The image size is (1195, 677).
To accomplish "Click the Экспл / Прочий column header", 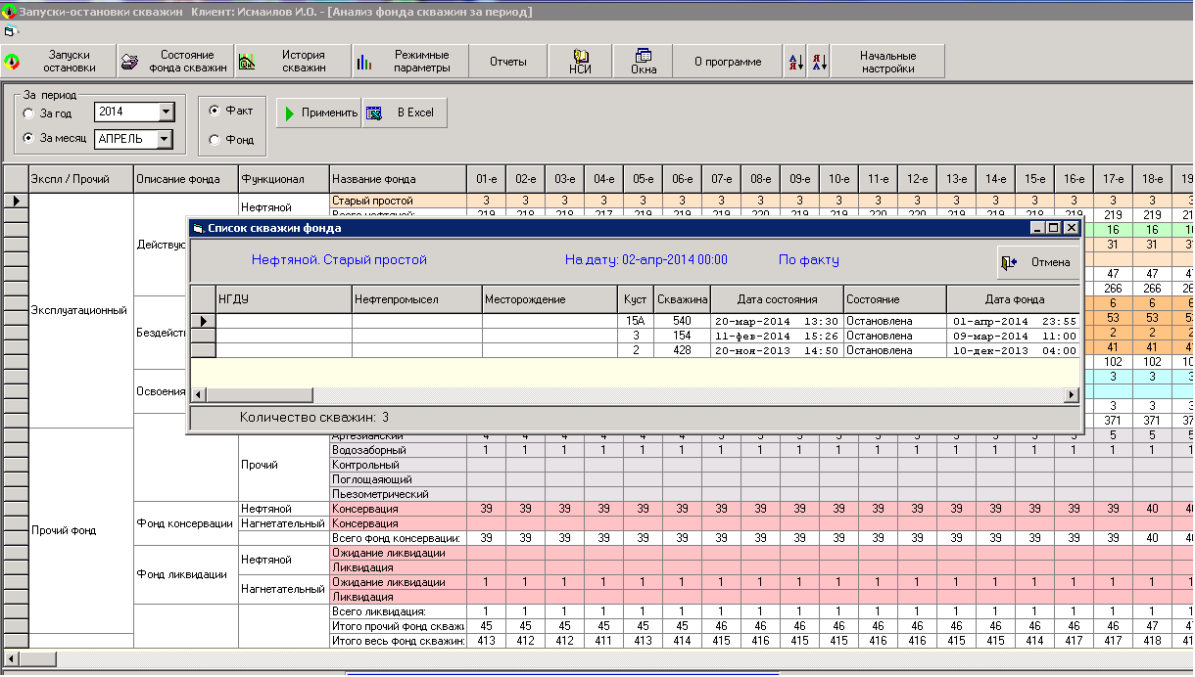I will coord(80,179).
